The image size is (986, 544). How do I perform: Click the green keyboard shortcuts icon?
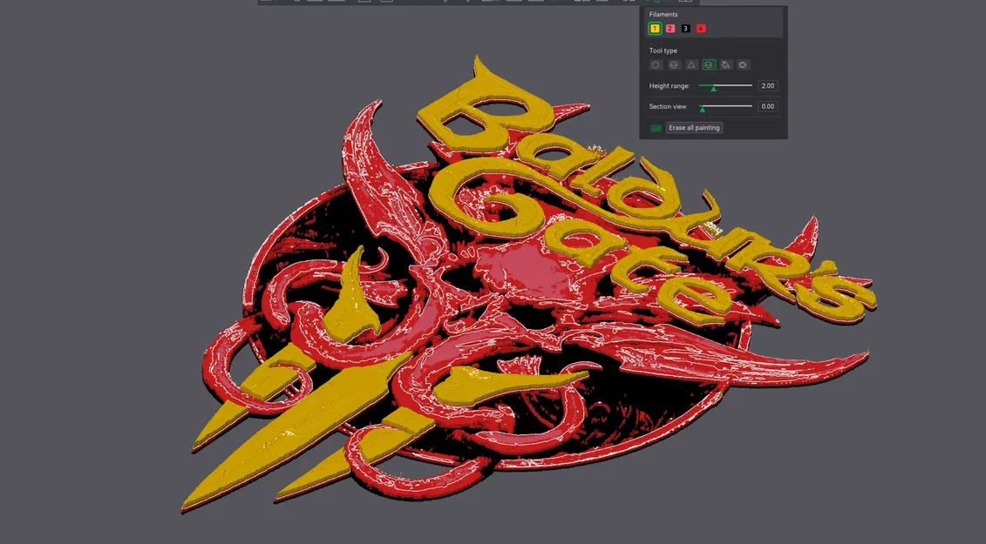[656, 128]
